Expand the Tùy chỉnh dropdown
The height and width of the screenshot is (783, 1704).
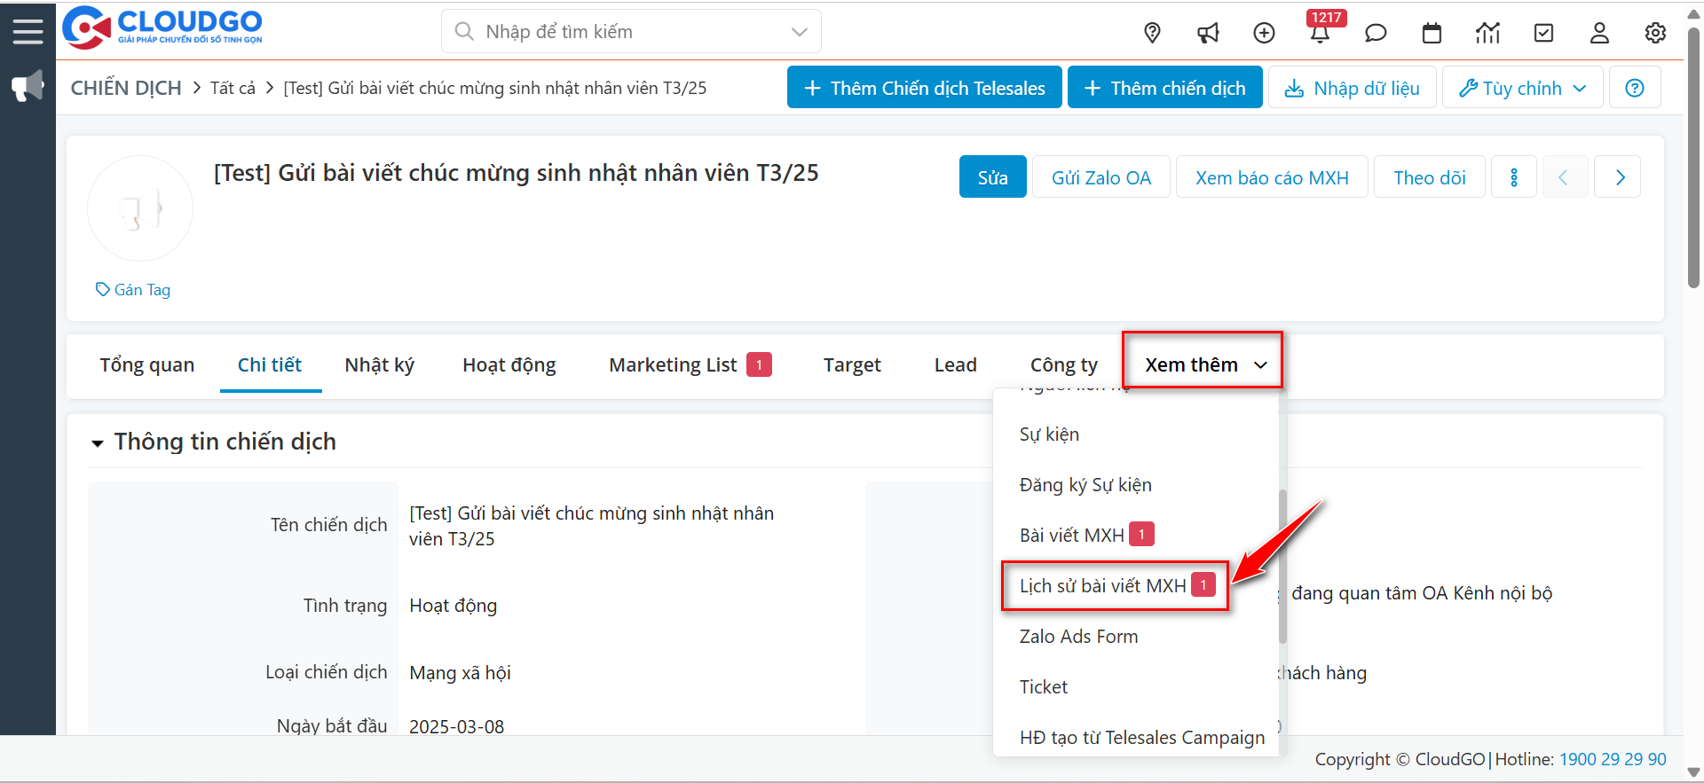click(1522, 88)
